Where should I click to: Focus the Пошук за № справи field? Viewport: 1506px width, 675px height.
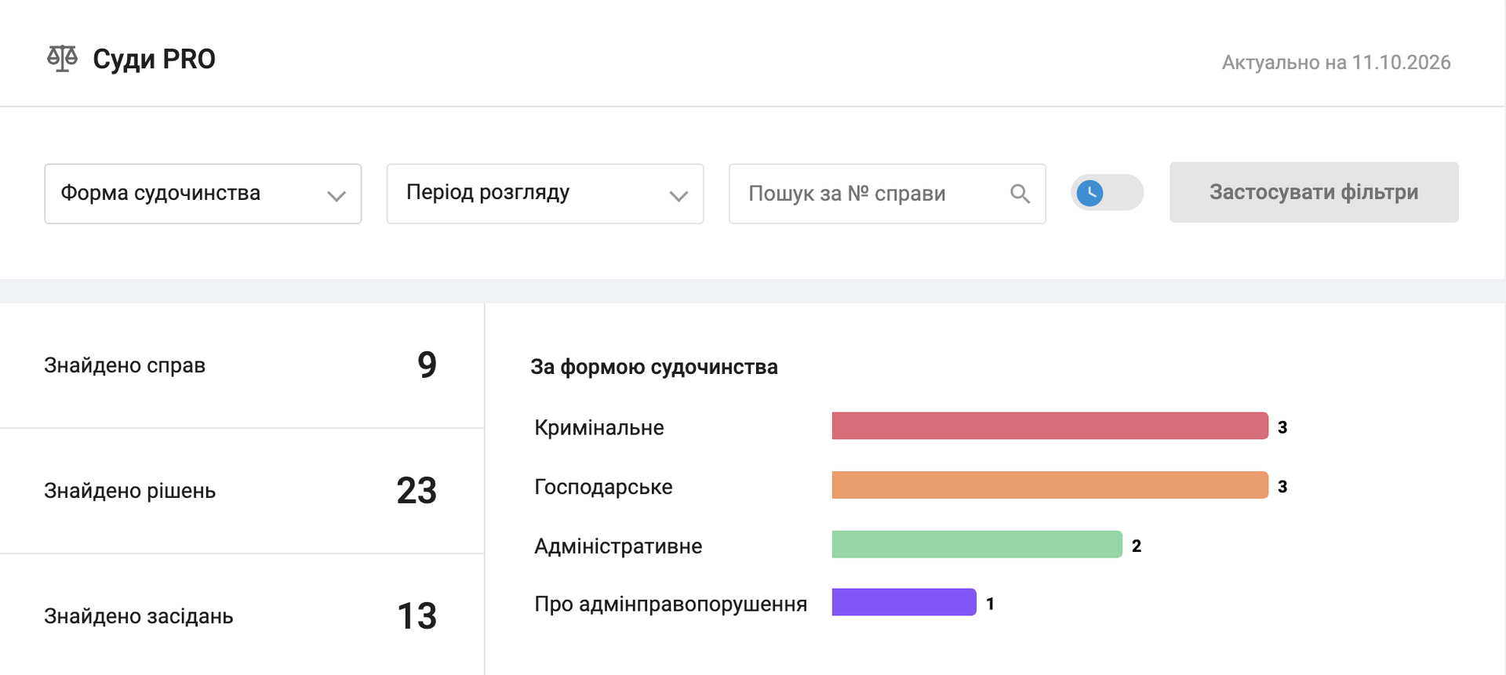pos(887,194)
